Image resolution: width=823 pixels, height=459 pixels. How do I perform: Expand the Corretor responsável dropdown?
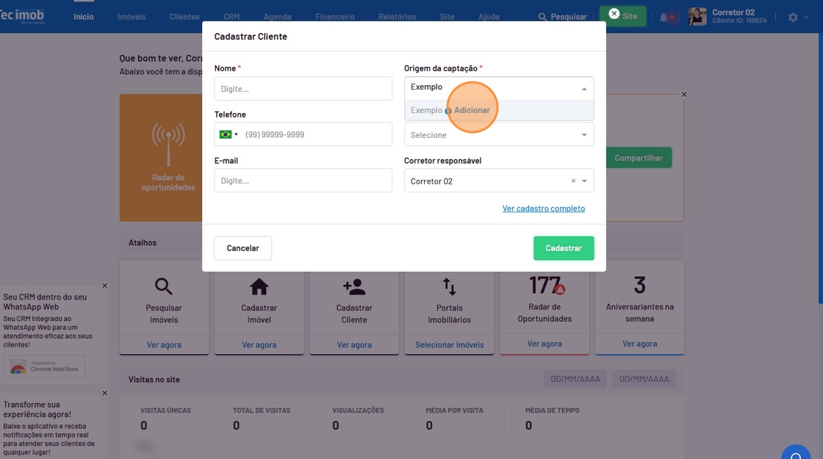[585, 181]
